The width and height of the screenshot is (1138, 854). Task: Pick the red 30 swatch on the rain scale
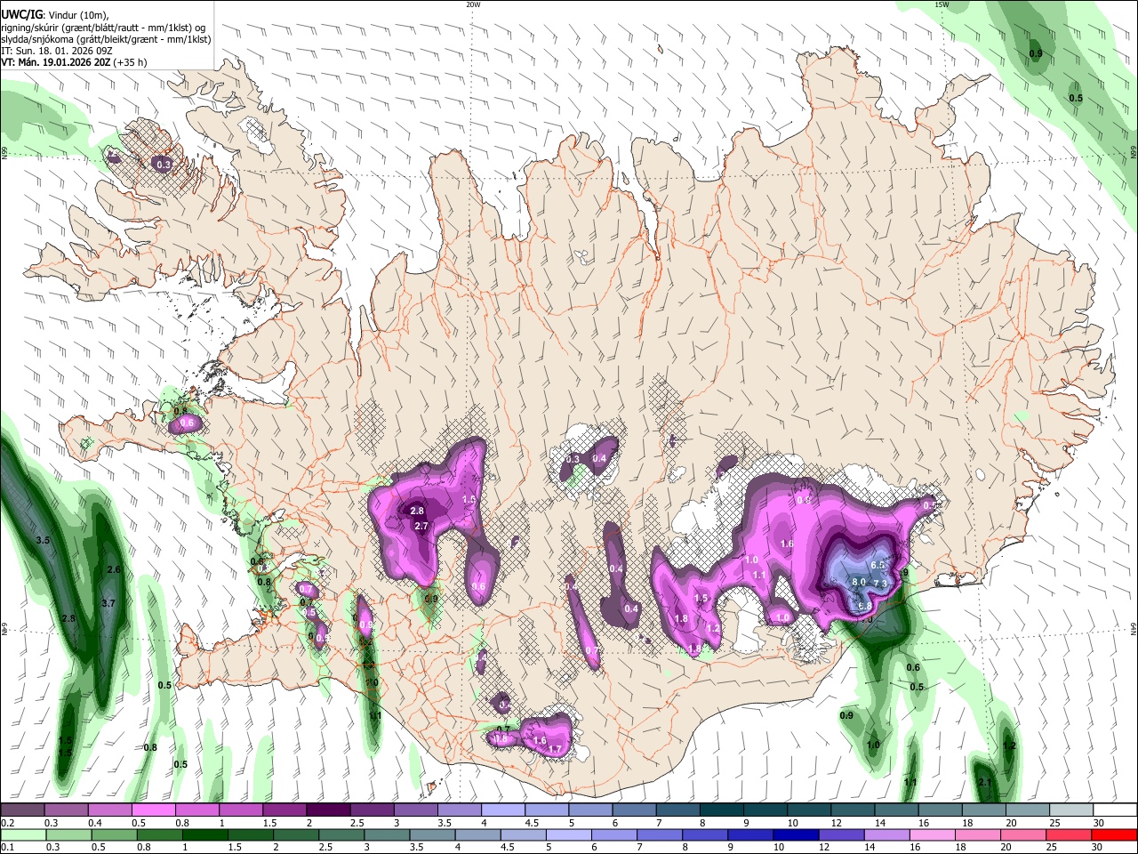pyautogui.click(x=1113, y=834)
